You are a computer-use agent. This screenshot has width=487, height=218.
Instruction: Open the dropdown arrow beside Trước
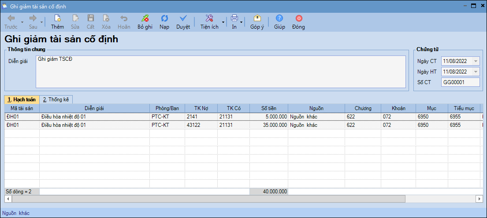tap(22, 22)
